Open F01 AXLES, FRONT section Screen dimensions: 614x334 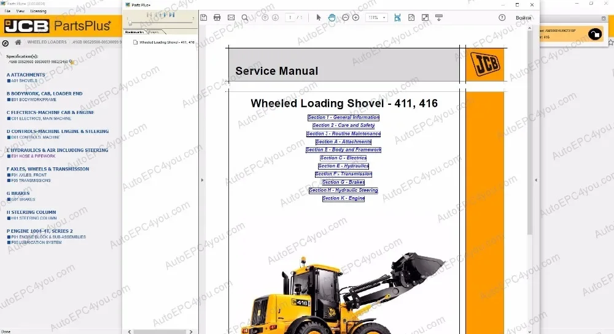click(27, 175)
